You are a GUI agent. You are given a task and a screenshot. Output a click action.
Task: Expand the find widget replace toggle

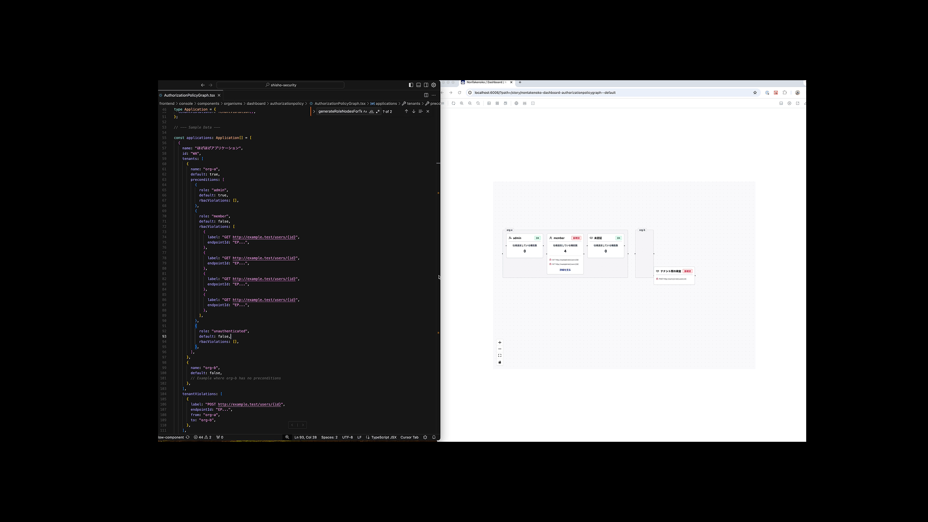[x=314, y=112]
